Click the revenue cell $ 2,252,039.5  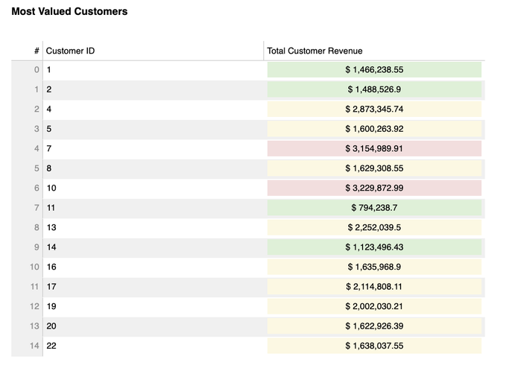374,227
